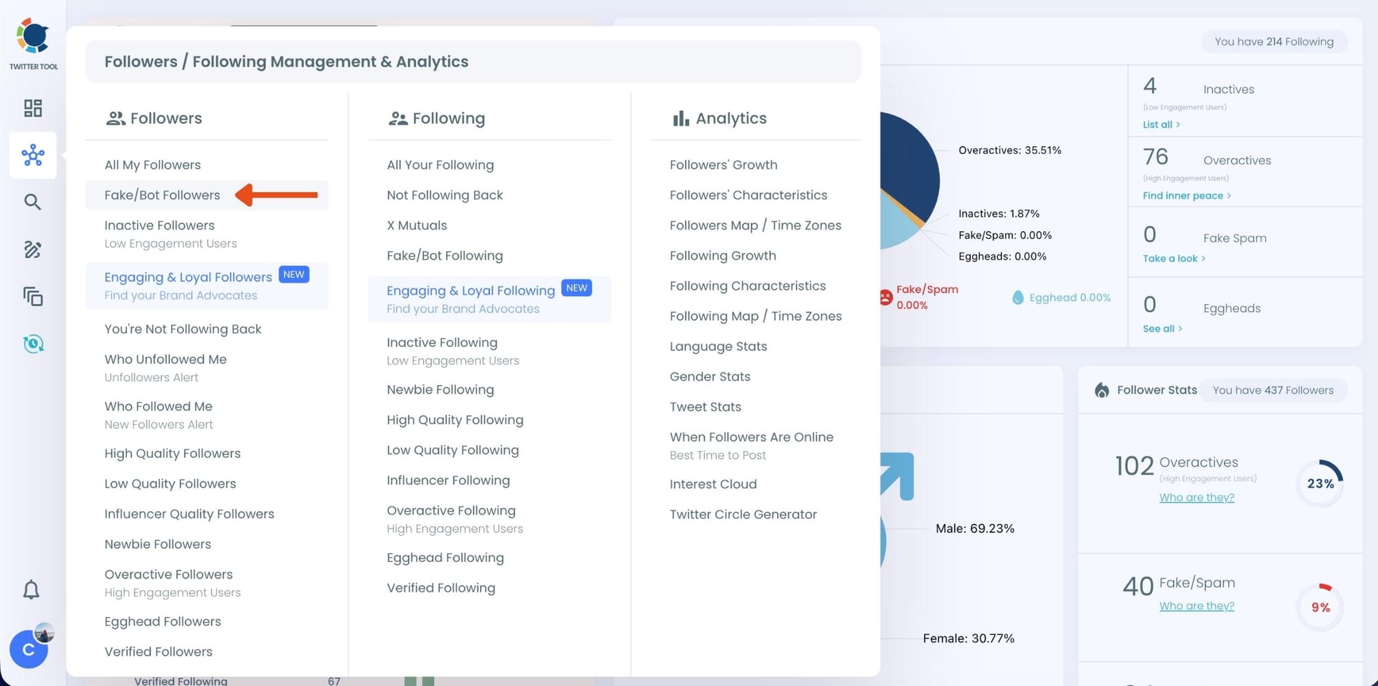
Task: Open the dashboard grid icon in sidebar
Action: 33,108
